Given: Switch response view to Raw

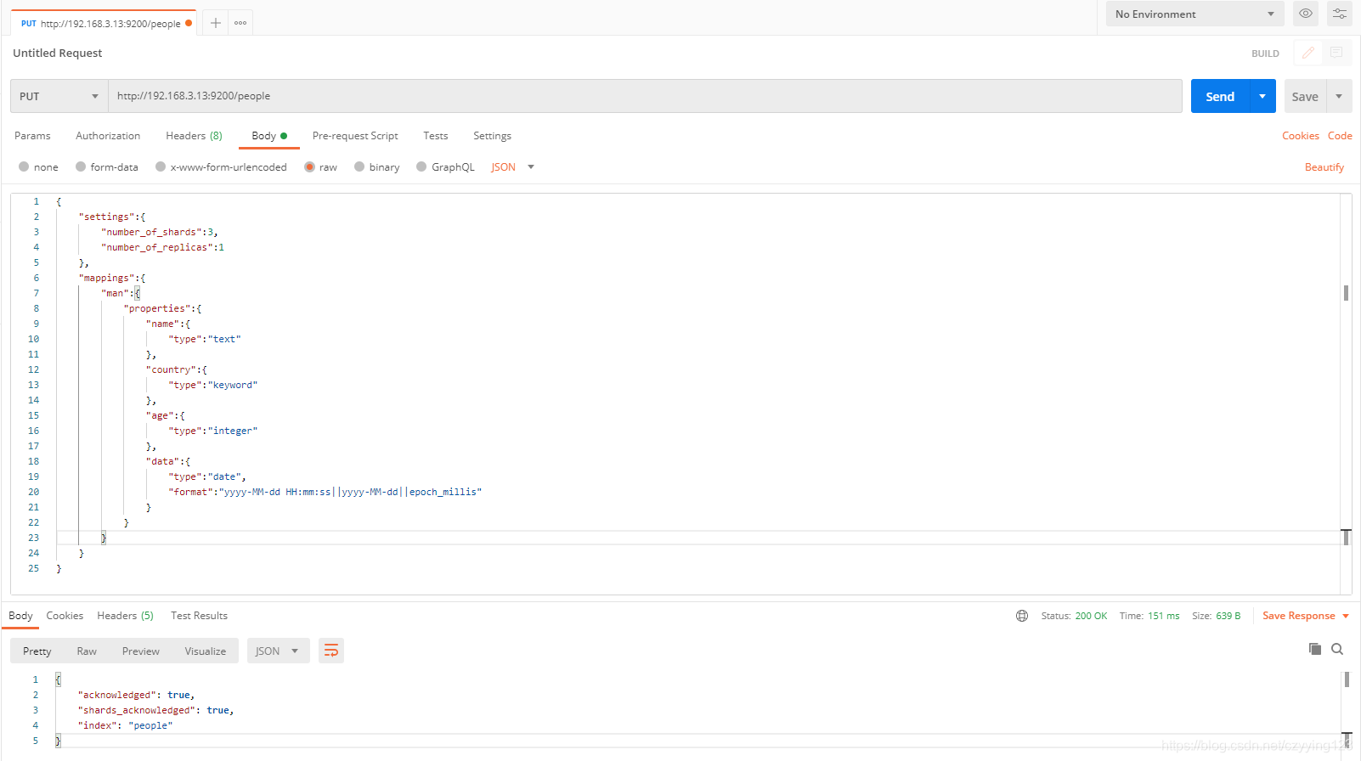Looking at the screenshot, I should (87, 651).
